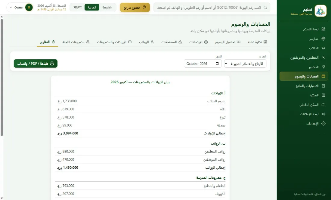331x200 pixels.
Task: Click طباعة / PDF / واتساب button
Action: click(x=36, y=63)
